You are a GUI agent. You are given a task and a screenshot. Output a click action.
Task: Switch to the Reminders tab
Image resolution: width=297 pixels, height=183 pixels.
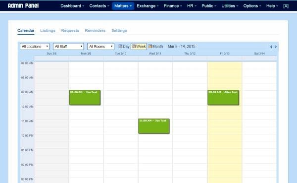tap(95, 30)
